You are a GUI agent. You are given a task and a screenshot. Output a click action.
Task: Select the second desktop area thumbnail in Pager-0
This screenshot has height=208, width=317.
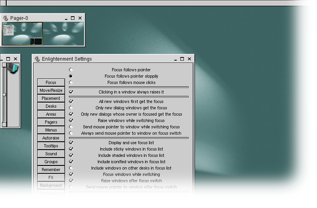pyautogui.click(x=63, y=34)
